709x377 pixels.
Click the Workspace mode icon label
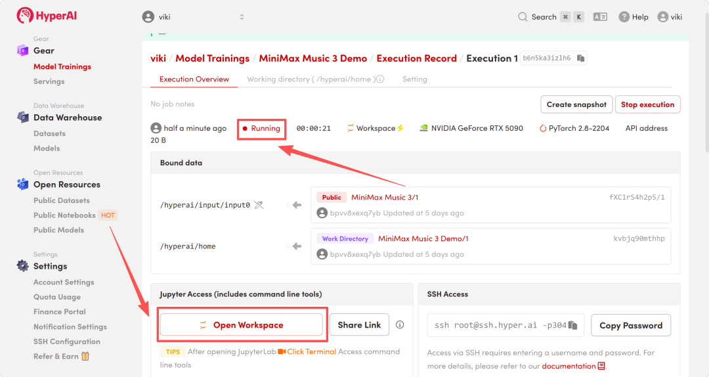[x=375, y=129]
